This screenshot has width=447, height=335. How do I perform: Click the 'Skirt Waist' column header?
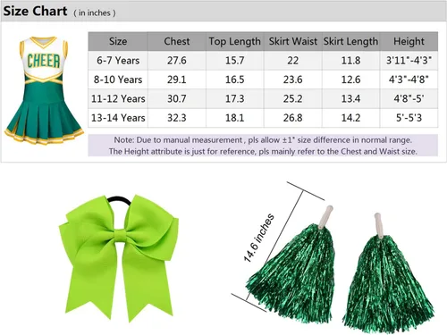[x=293, y=41]
